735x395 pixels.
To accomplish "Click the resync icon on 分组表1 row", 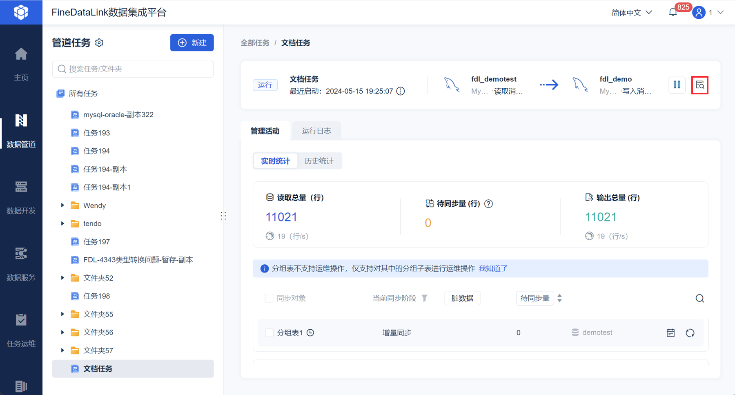I will click(x=690, y=333).
